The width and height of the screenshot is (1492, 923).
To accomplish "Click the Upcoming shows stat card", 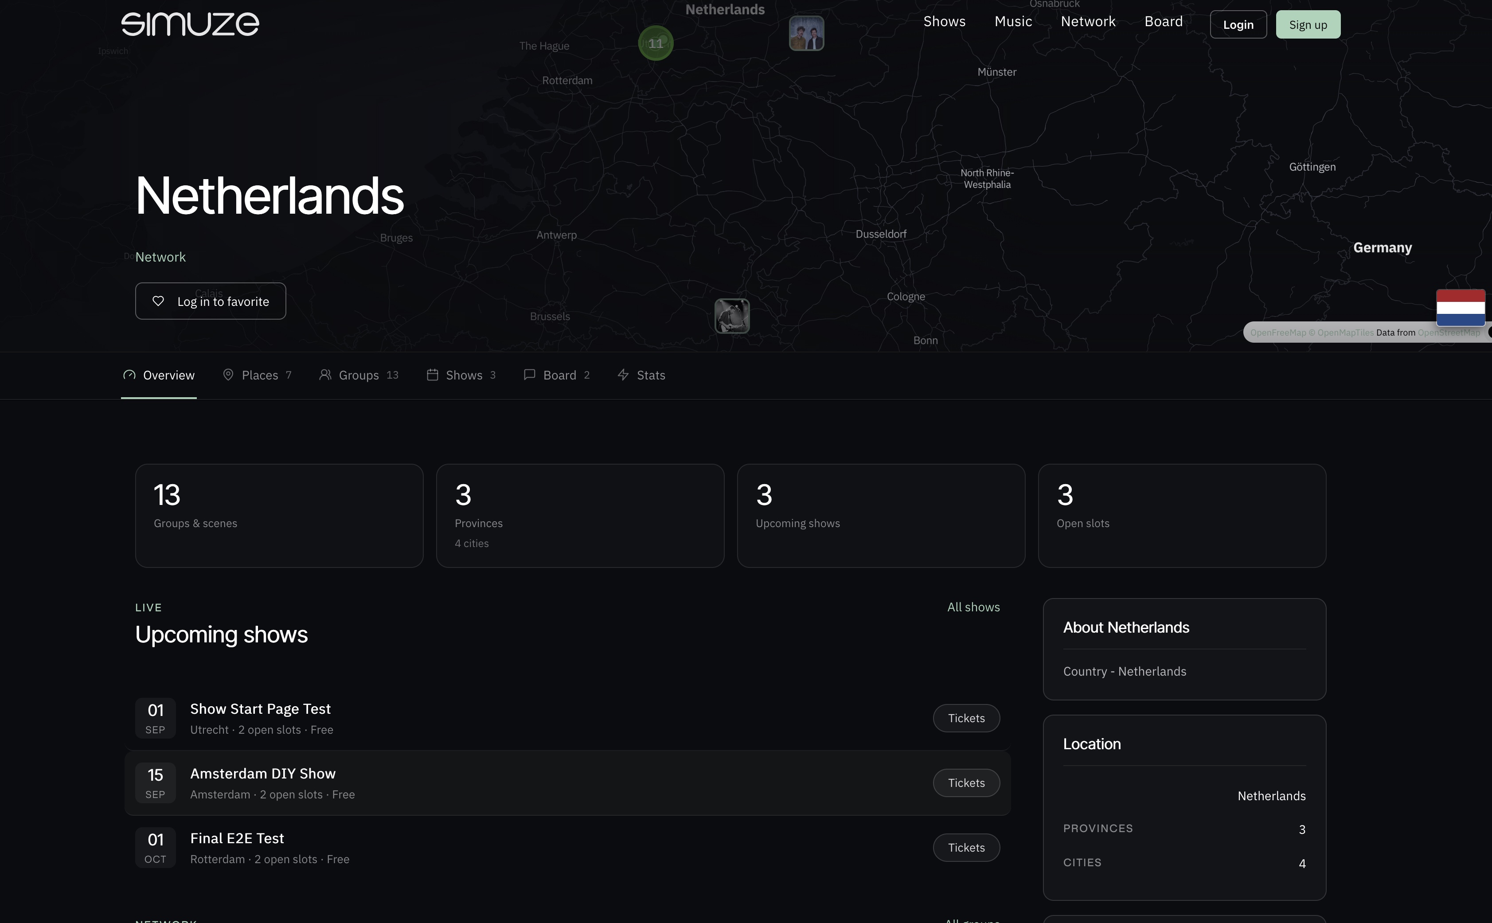I will point(881,516).
